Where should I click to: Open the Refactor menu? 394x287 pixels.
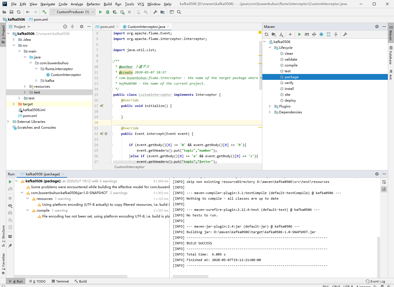coord(93,4)
